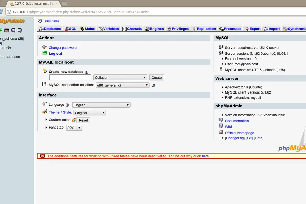Click the Import tab icon
The width and height of the screenshot is (306, 204).
pos(266,29)
